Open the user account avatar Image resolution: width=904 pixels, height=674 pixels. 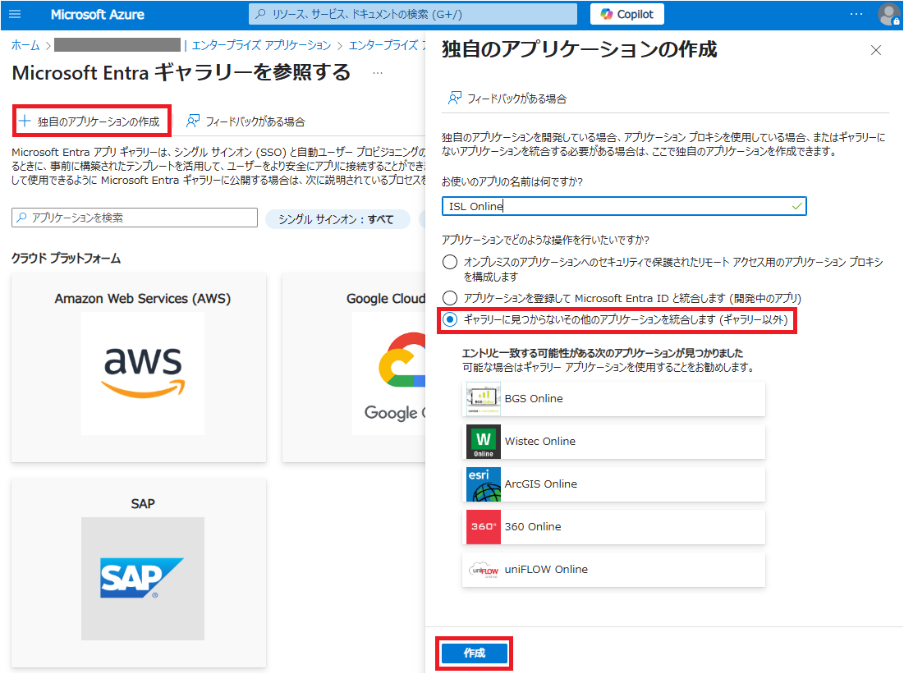pyautogui.click(x=888, y=15)
